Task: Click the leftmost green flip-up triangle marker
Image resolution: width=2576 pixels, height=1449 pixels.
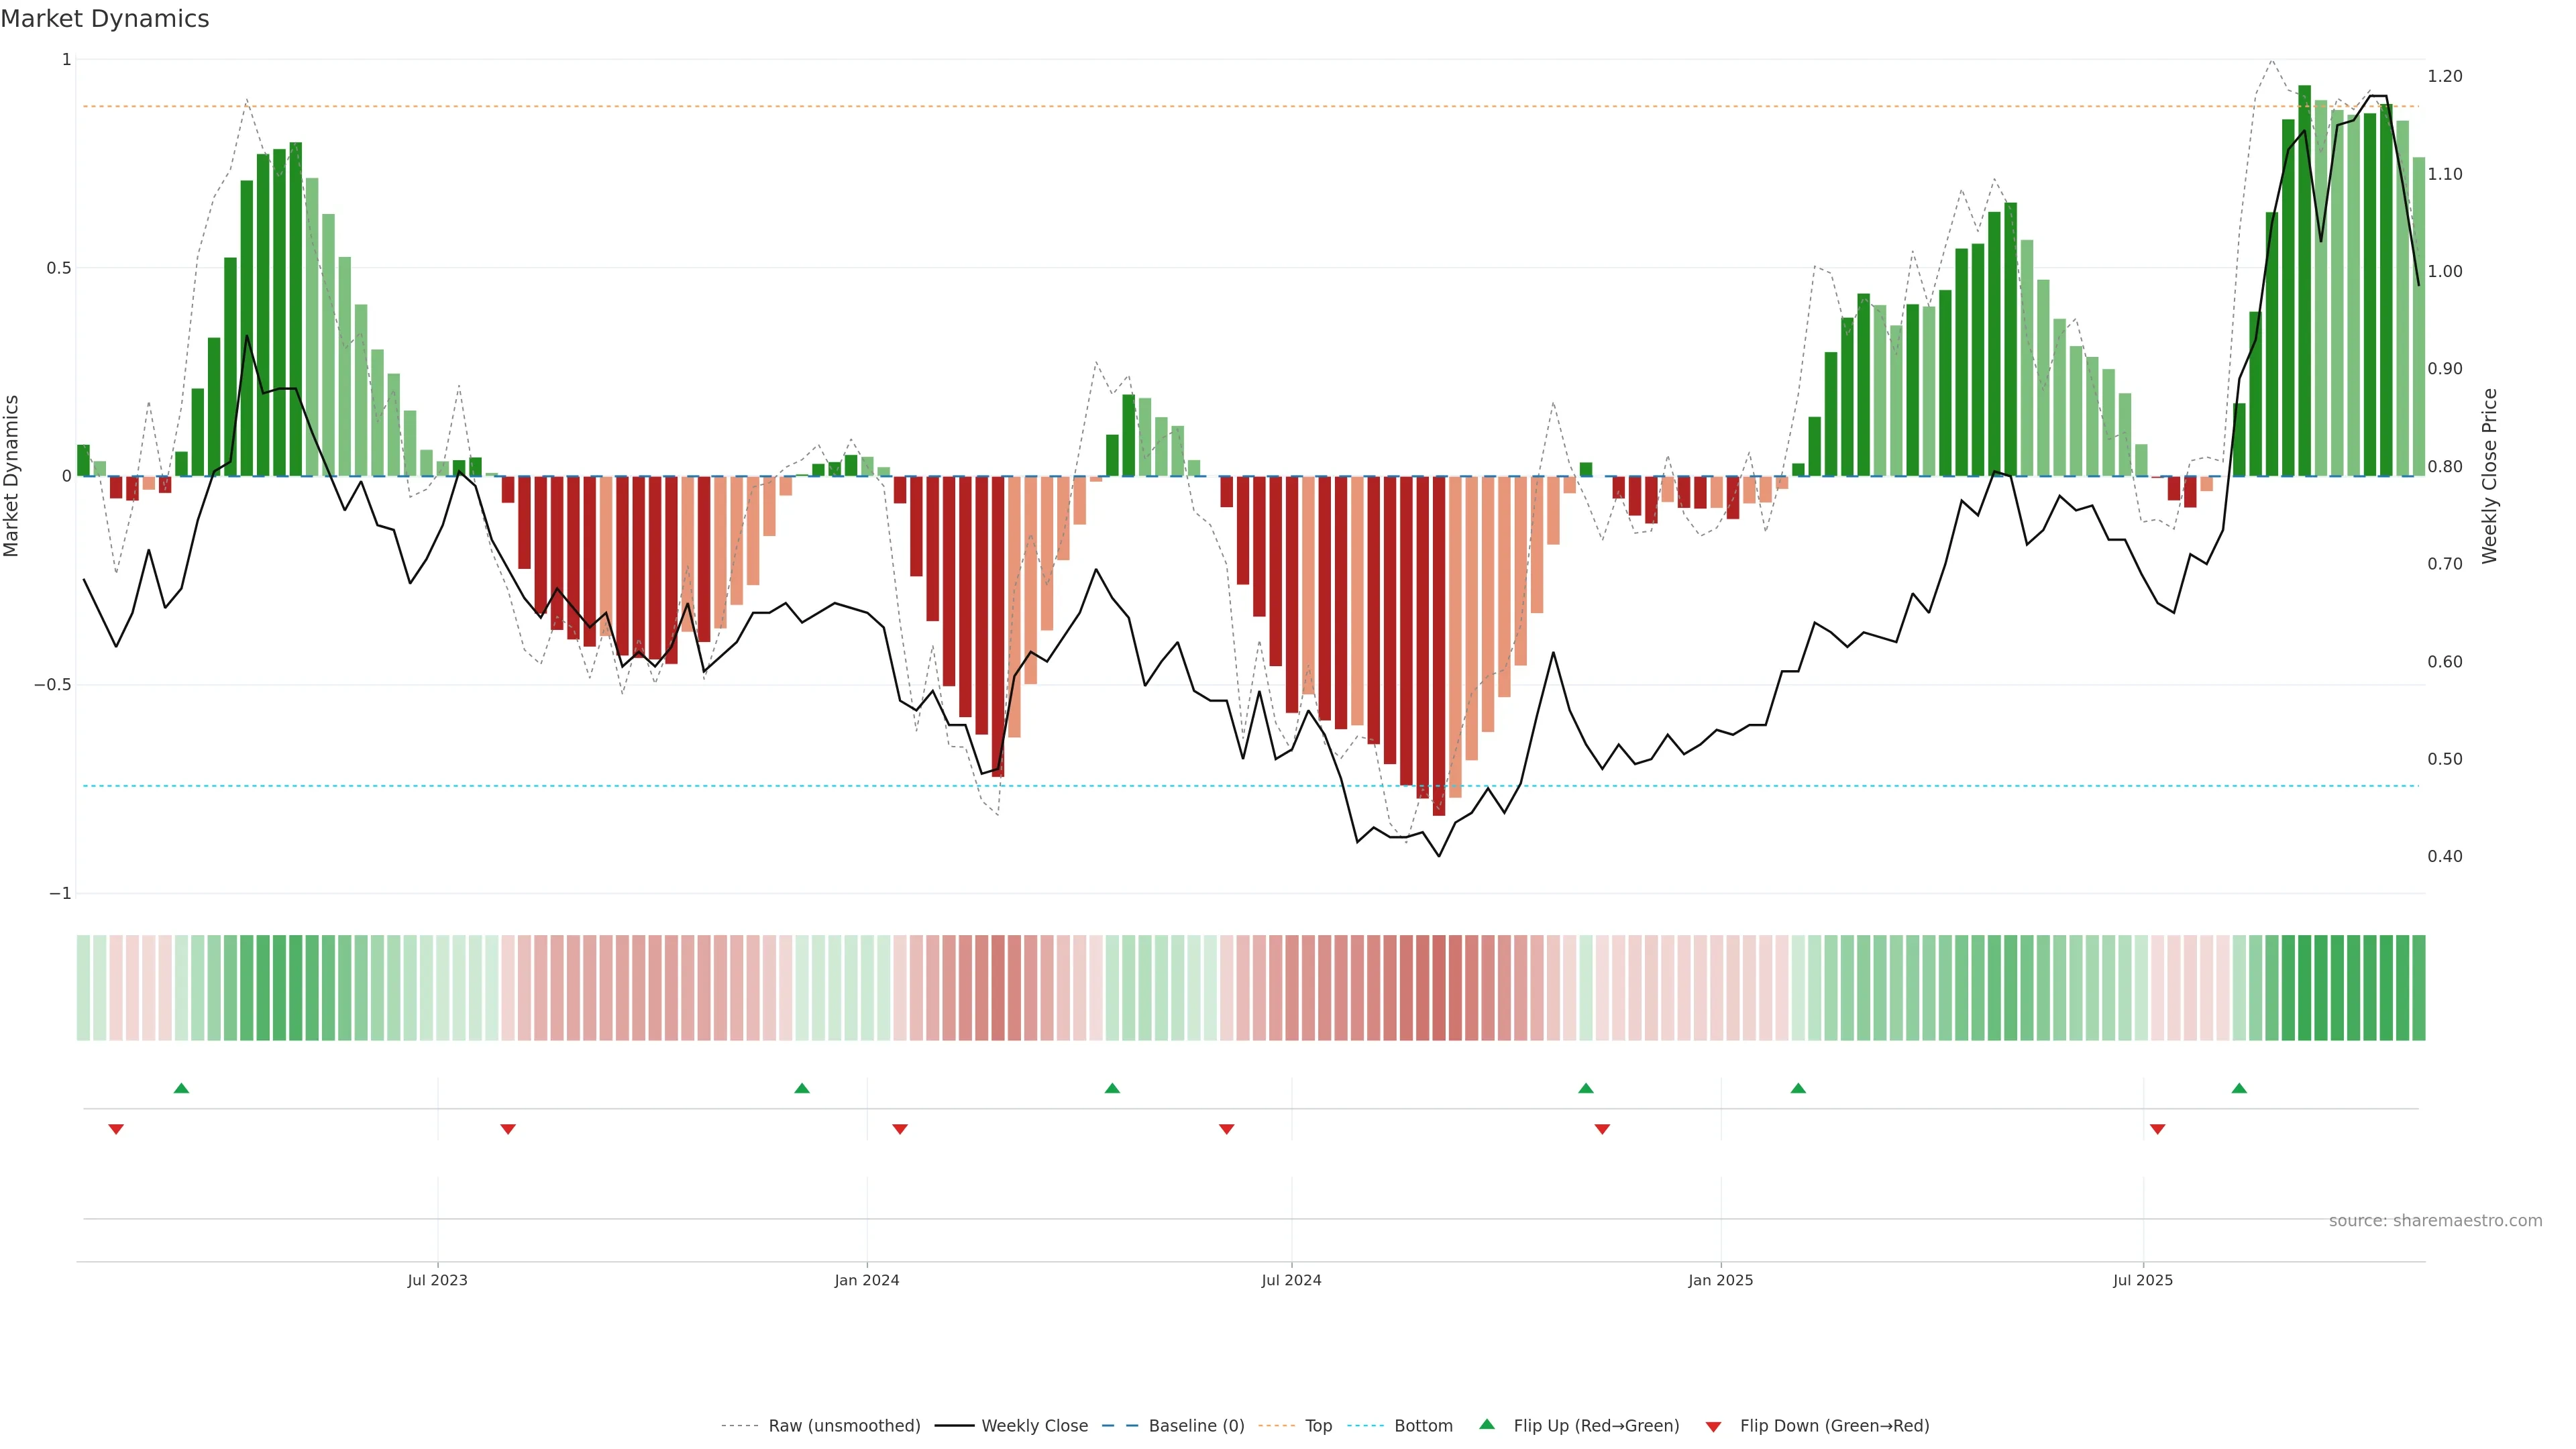Action: [x=181, y=1088]
